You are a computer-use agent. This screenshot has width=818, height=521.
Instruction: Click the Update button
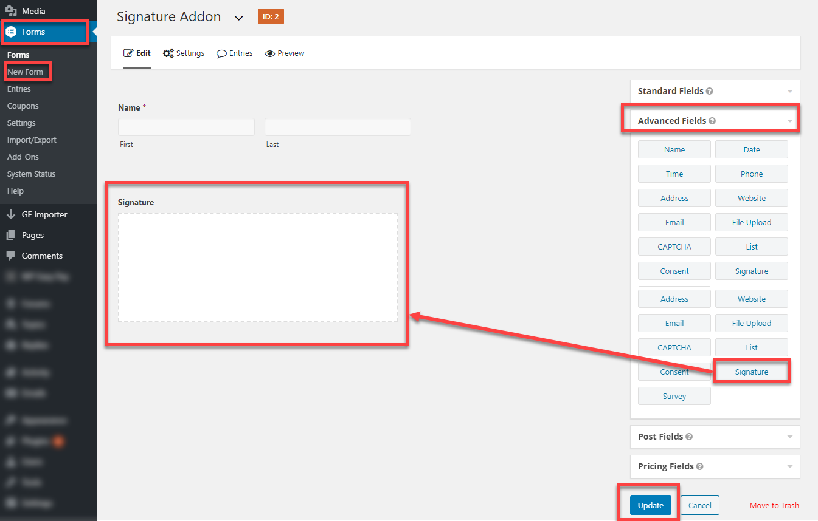(650, 505)
